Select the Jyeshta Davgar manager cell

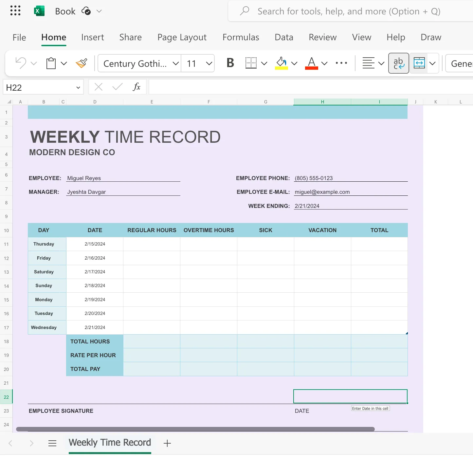pos(123,192)
